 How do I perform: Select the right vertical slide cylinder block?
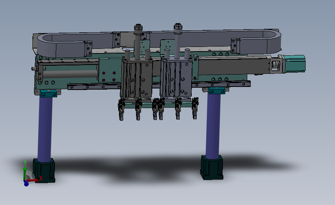pyautogui.click(x=176, y=78)
